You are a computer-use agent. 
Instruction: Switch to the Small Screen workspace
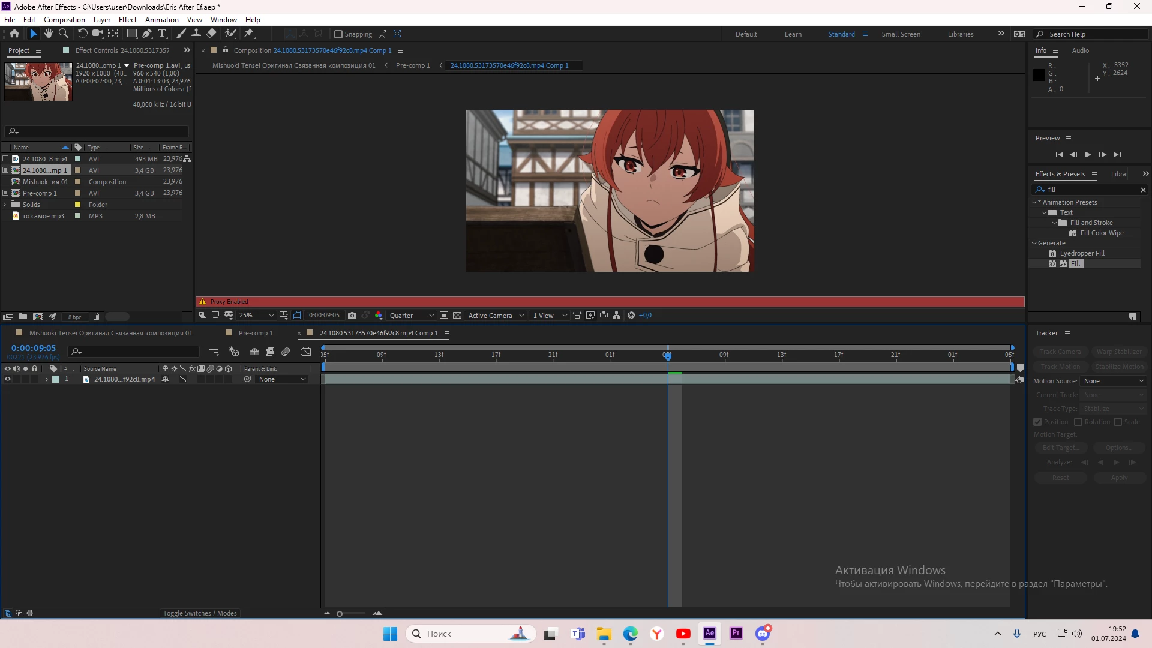(901, 34)
